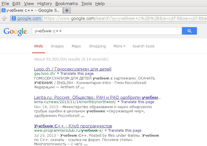Open the Lenta.ru result link
This screenshot has width=207, height=146.
(97, 97)
